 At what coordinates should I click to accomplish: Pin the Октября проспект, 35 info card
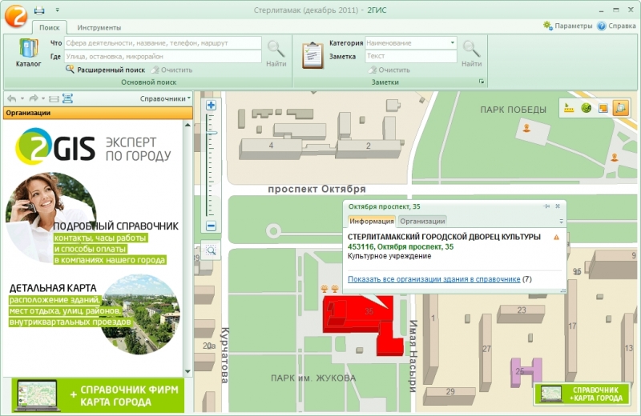(546, 206)
